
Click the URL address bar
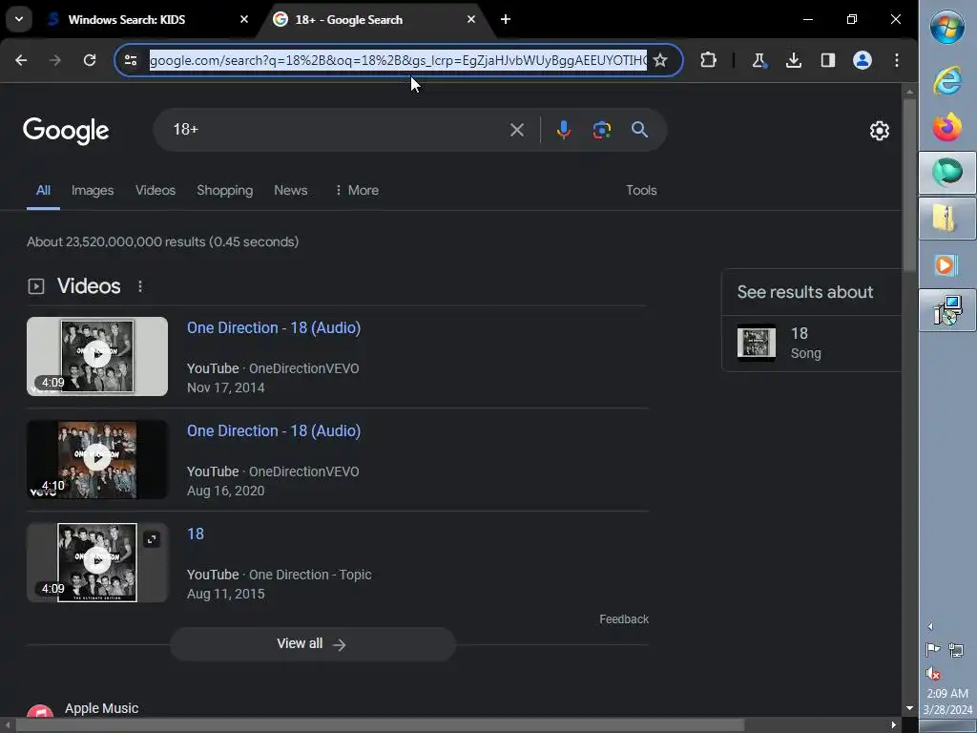pyautogui.click(x=398, y=60)
